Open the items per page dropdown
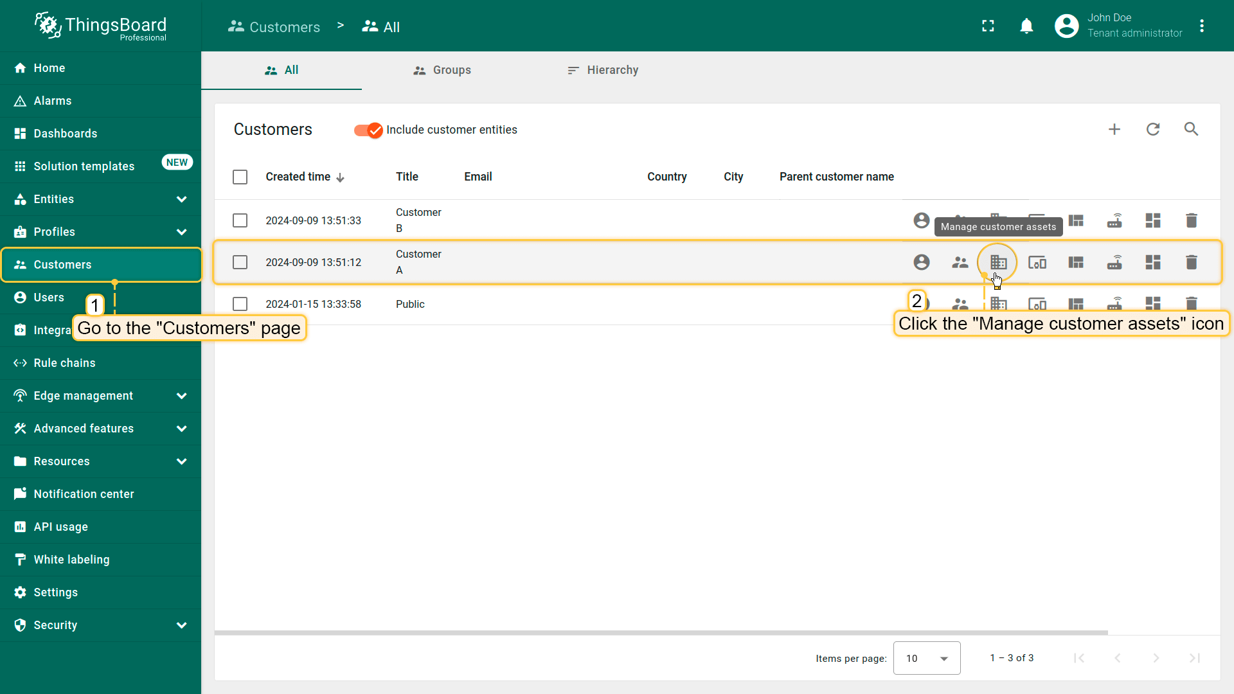 [926, 658]
